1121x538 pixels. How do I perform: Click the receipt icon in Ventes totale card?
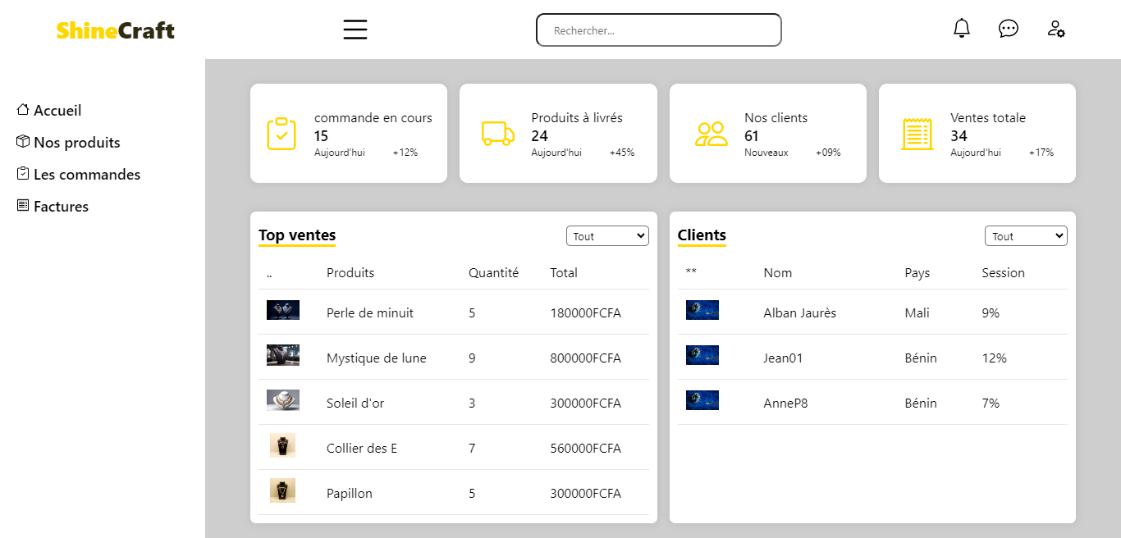click(x=917, y=134)
